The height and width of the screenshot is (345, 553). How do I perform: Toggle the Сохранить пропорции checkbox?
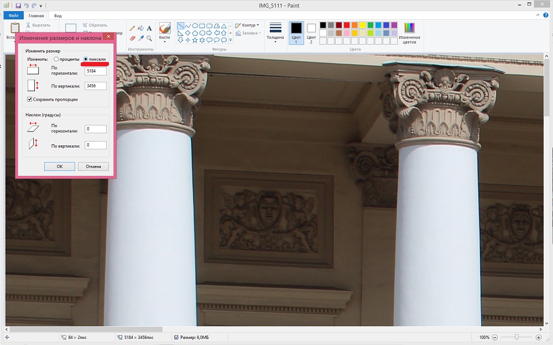click(x=30, y=100)
